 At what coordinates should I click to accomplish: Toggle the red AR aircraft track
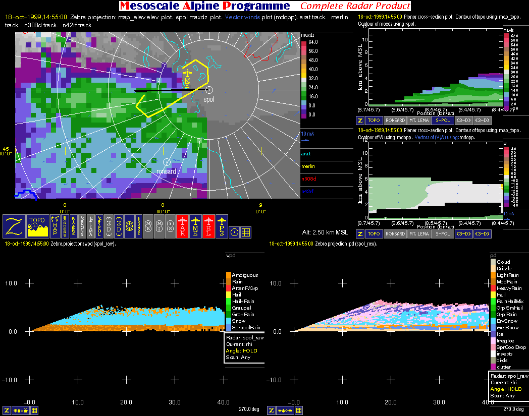point(183,226)
